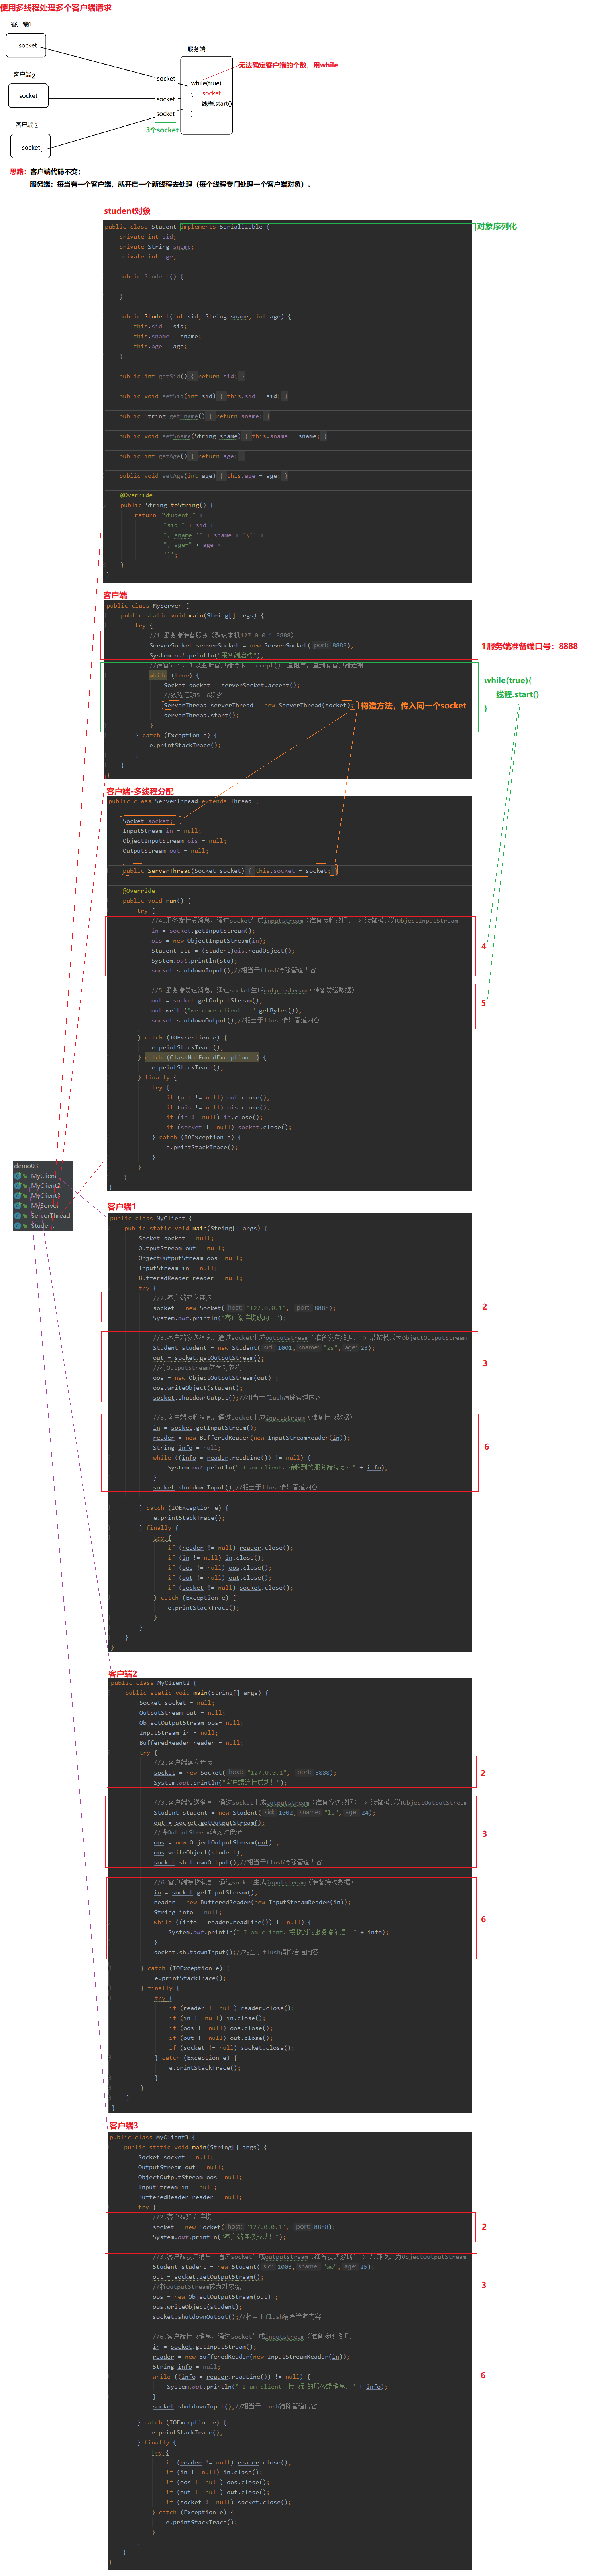Click the socket box under 客户端1

tap(27, 45)
